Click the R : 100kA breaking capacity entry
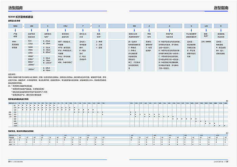Screen dimensions: 237x167 click(48, 63)
